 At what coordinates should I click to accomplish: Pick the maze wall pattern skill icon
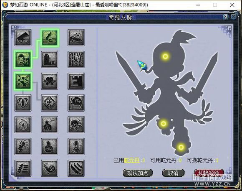76,81
